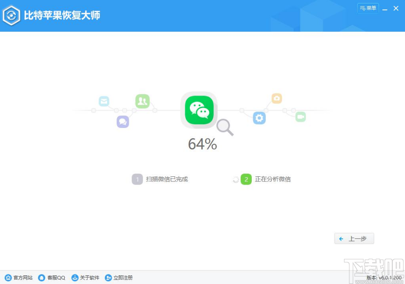This screenshot has width=405, height=284.
Task: Open the 关于软件 about link
Action: (85, 278)
